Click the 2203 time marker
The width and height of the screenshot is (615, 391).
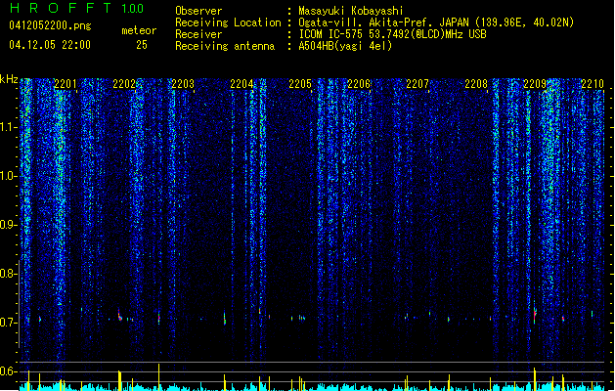click(x=183, y=84)
